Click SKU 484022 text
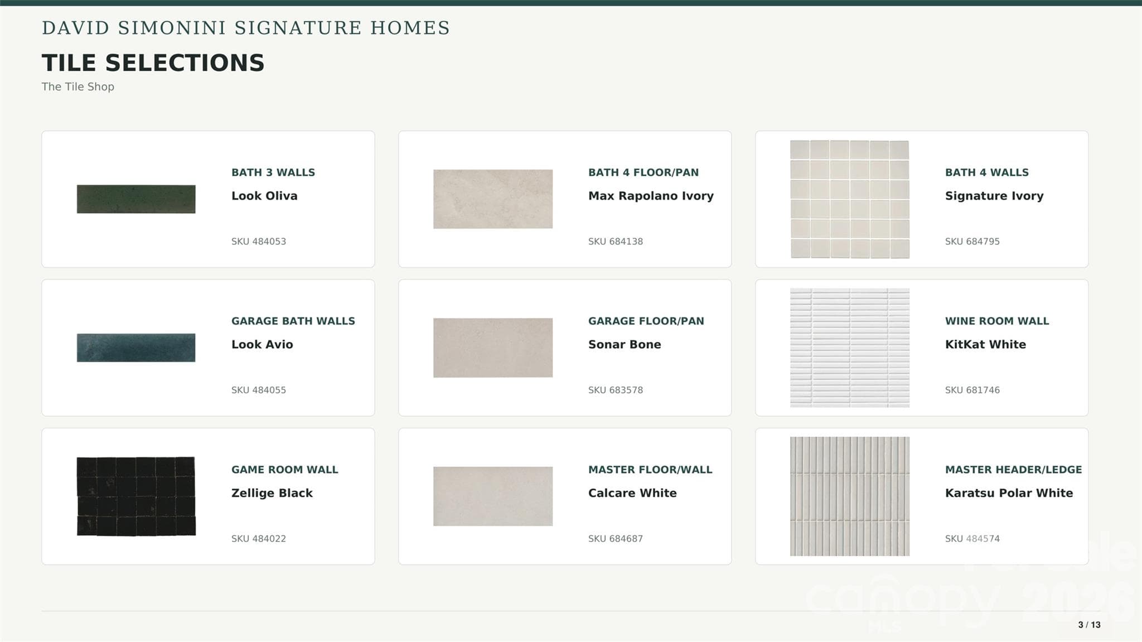1142x642 pixels. tap(259, 539)
